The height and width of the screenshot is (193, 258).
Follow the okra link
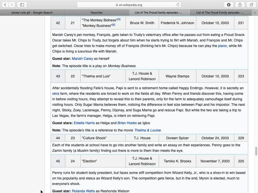[56, 93]
